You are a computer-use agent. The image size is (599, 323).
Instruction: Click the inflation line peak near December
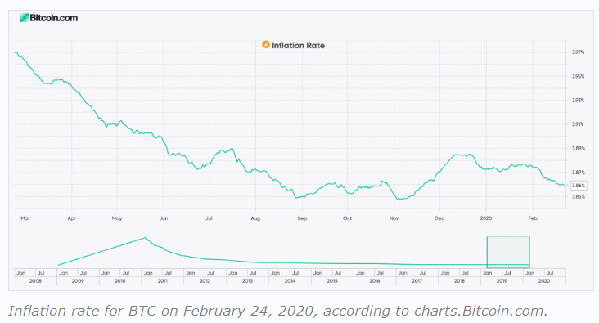[457, 155]
